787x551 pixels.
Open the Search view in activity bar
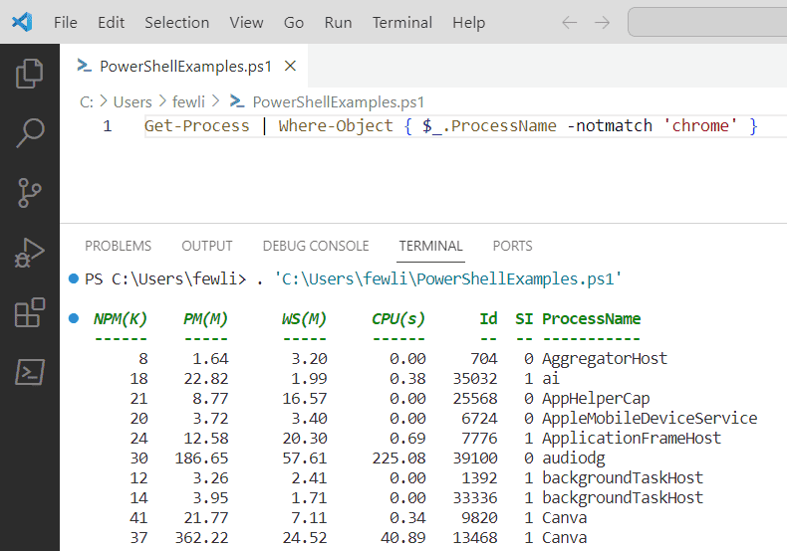[30, 132]
